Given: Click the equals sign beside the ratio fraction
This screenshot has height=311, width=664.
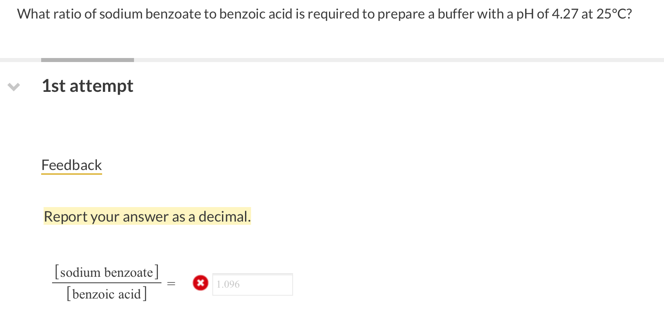Looking at the screenshot, I should pos(171,283).
